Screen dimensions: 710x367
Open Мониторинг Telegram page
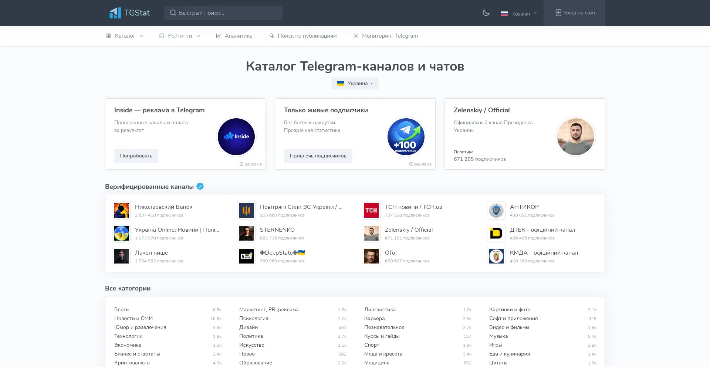coord(385,36)
